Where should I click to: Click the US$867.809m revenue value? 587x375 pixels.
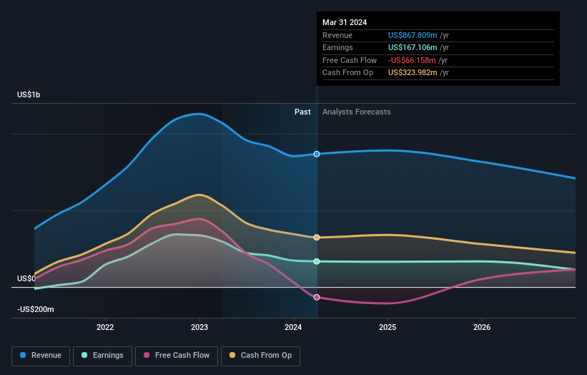[x=413, y=35]
